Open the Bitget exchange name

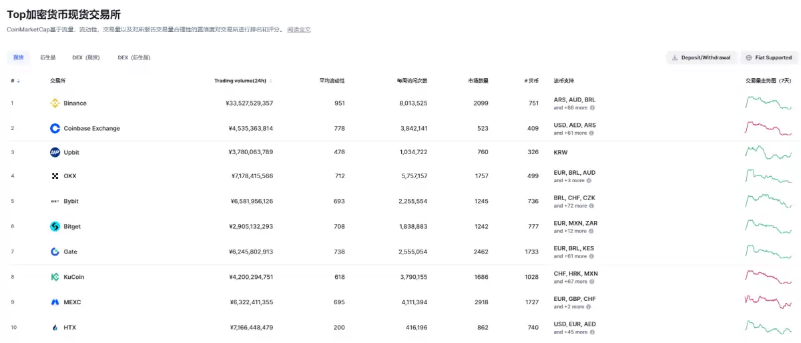[x=72, y=227]
